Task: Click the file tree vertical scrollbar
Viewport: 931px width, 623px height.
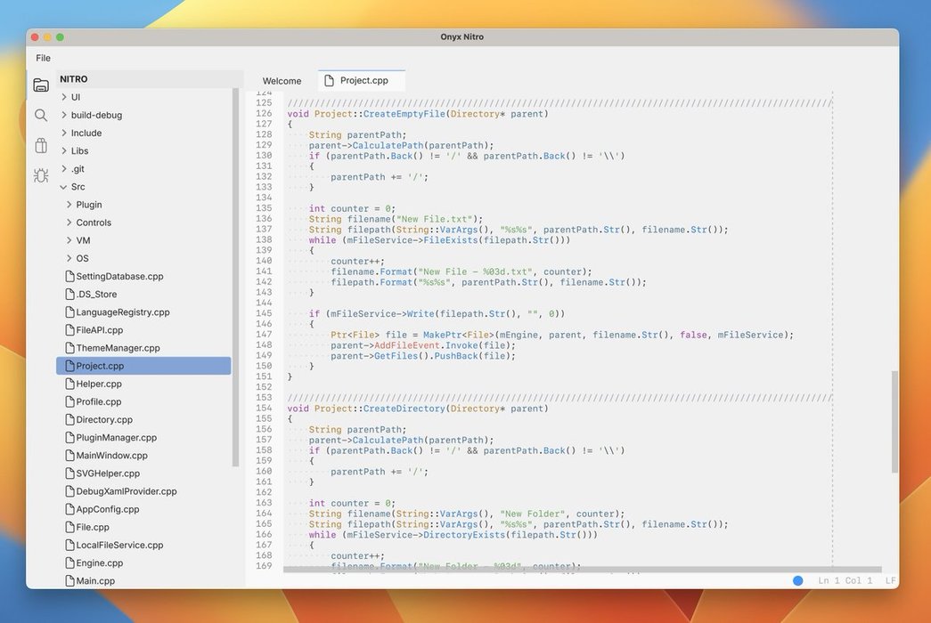Action: 235,277
